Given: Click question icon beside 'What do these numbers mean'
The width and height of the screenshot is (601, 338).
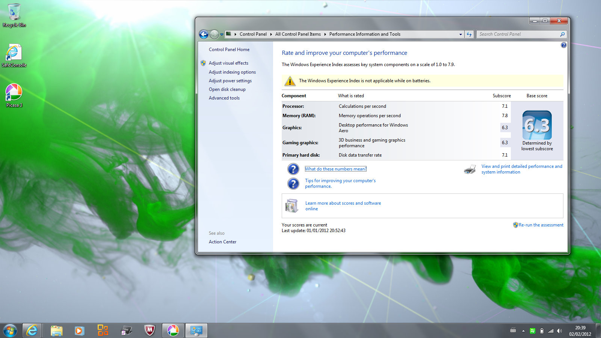Looking at the screenshot, I should 293,169.
